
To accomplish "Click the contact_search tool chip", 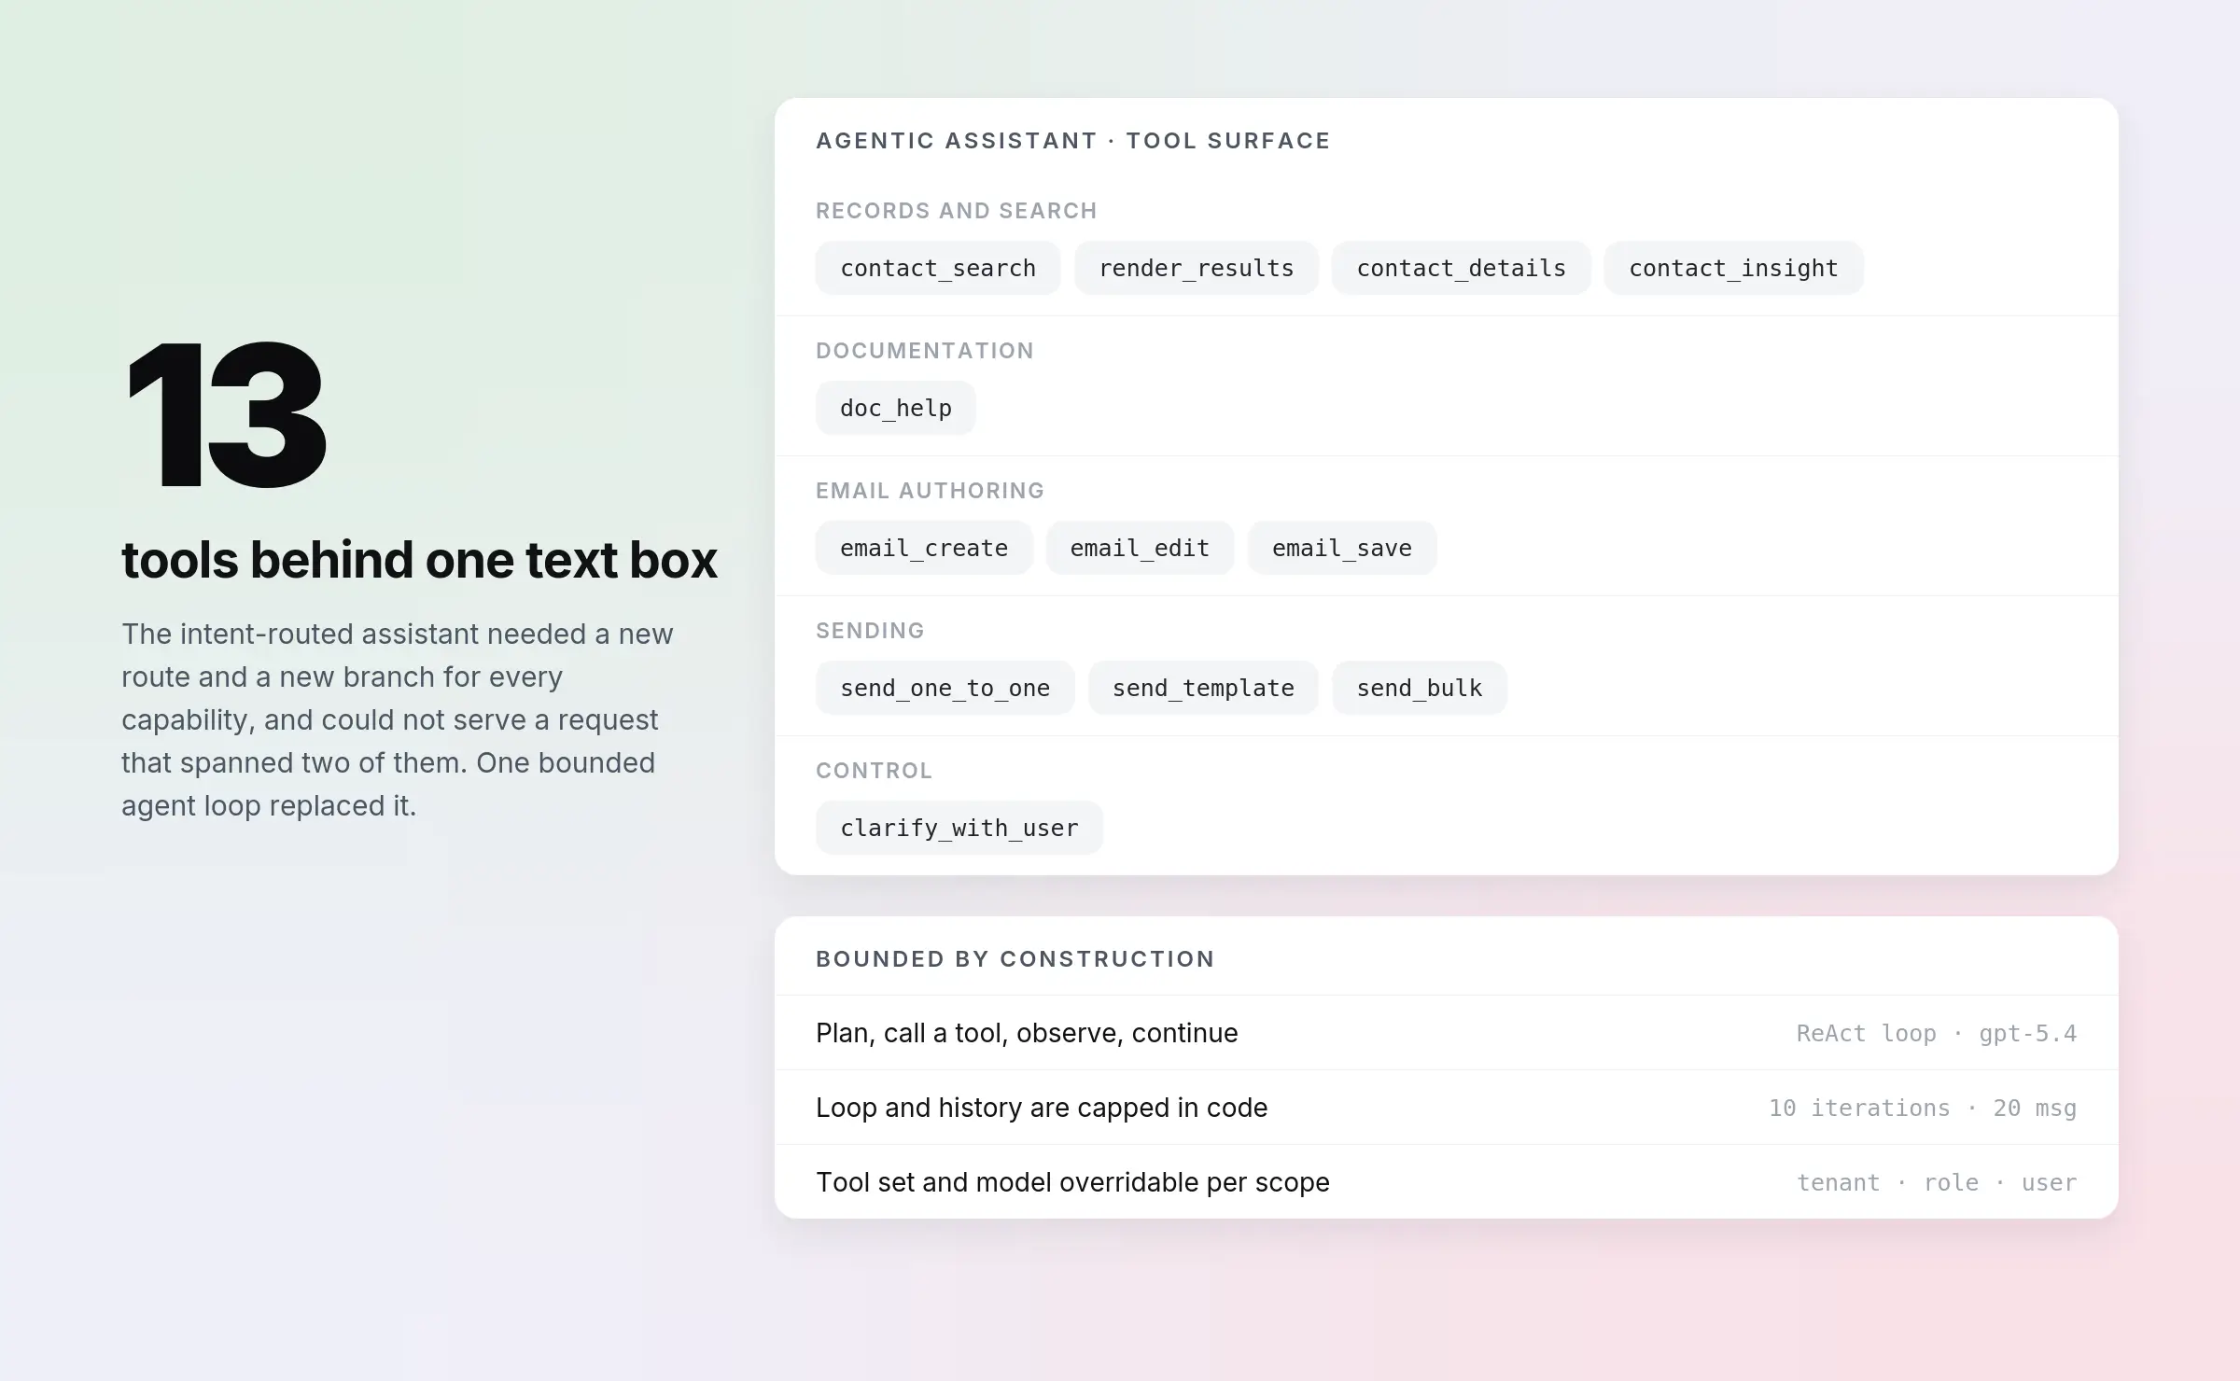I will pos(938,268).
